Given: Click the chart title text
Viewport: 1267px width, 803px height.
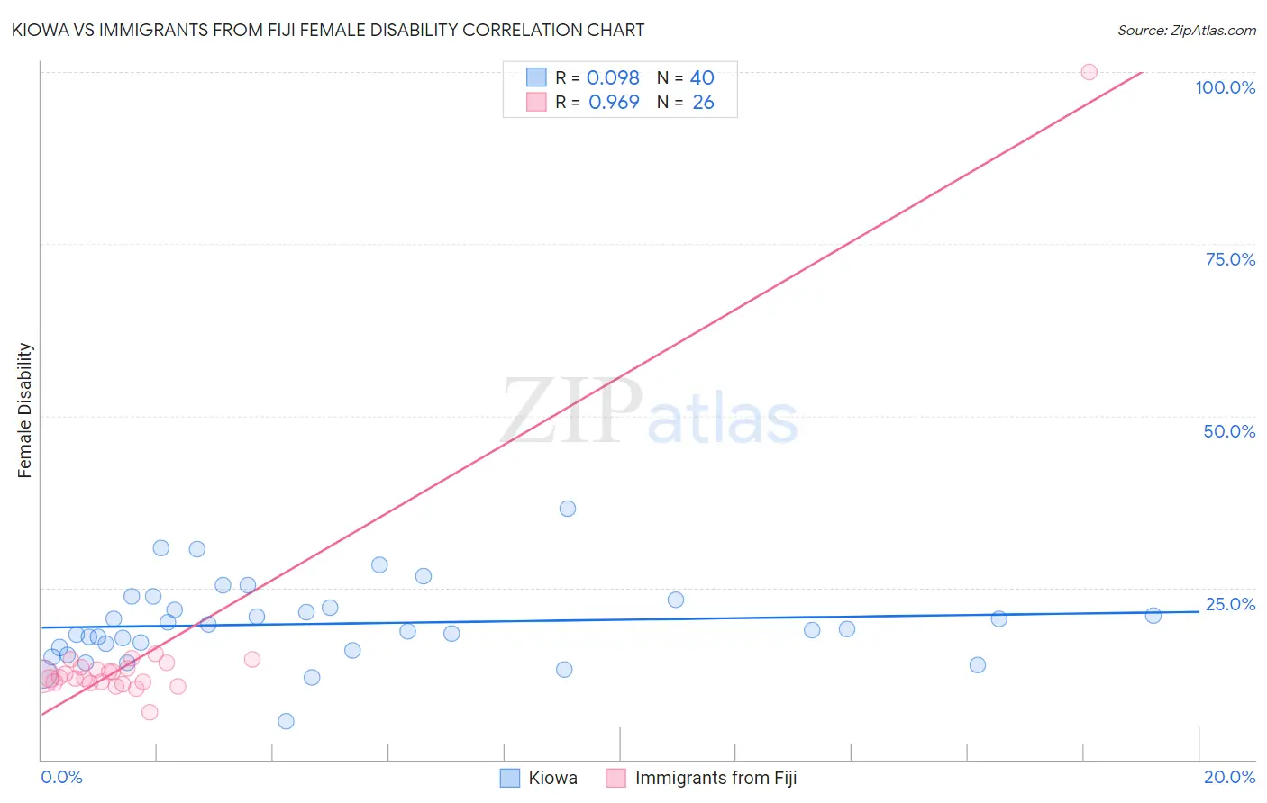Looking at the screenshot, I should [328, 30].
